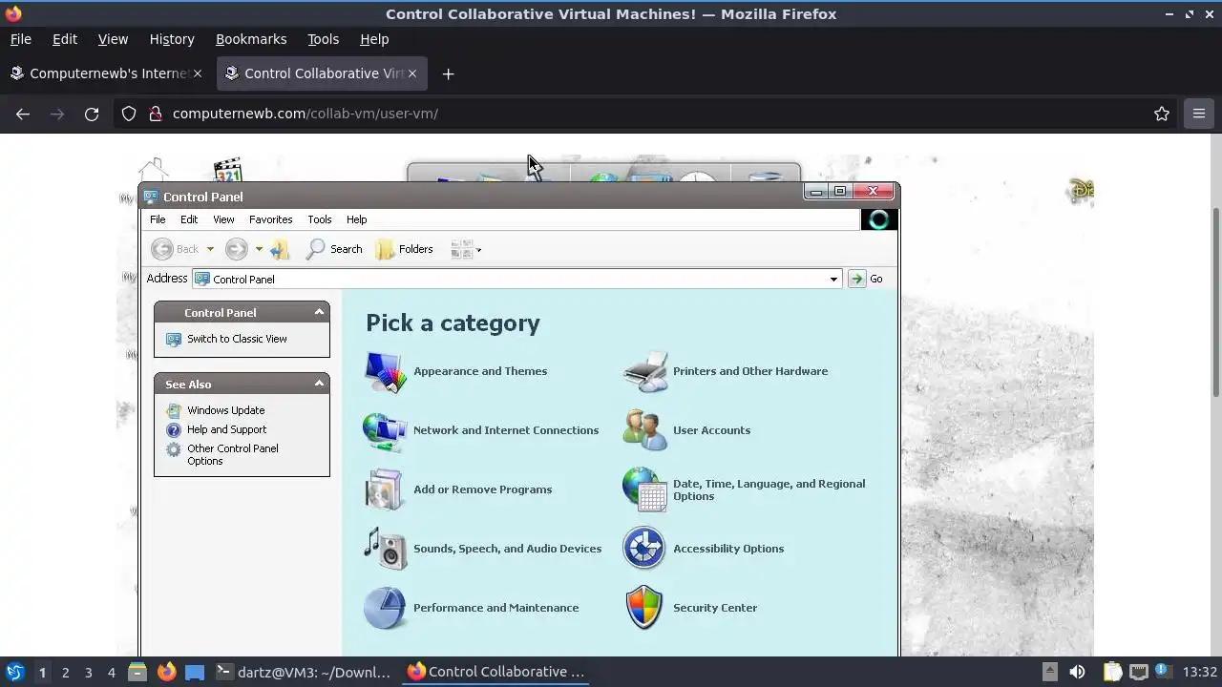
Task: Reload the page in Firefox
Action: (92, 114)
